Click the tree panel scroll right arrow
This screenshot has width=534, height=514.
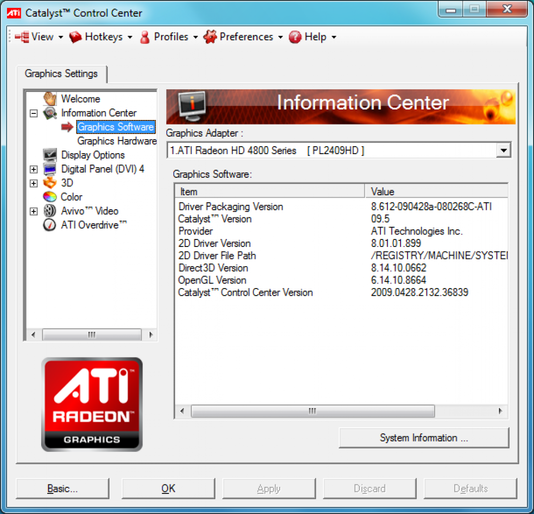(x=151, y=334)
